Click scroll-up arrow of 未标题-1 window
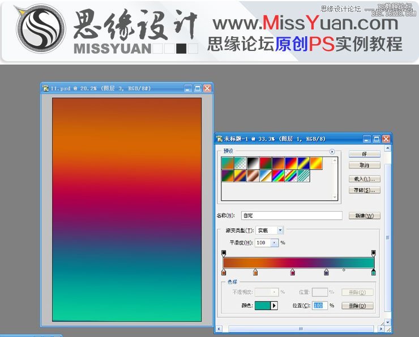The width and height of the screenshot is (419, 337). click(388, 147)
